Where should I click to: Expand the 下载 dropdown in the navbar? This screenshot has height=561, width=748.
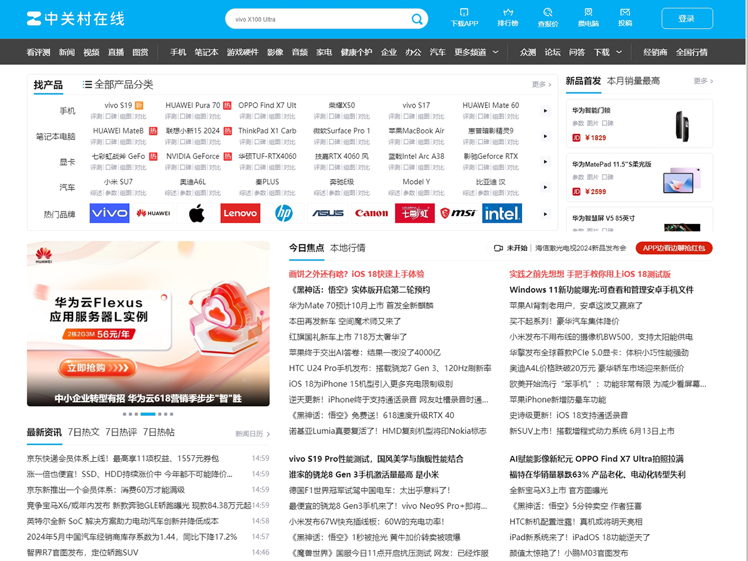pos(619,52)
